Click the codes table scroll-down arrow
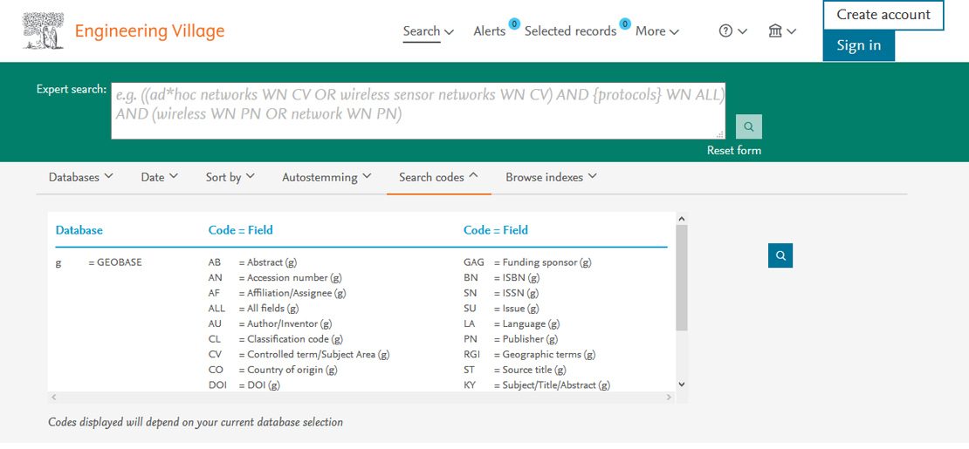The image size is (969, 449). 682,384
